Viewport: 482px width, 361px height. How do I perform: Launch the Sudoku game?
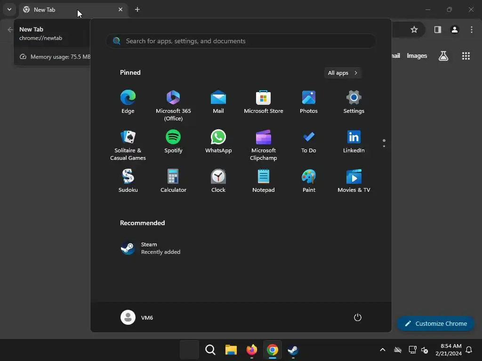point(128,181)
